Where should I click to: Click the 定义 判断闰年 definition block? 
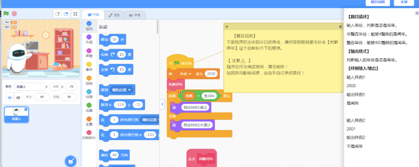201,159
